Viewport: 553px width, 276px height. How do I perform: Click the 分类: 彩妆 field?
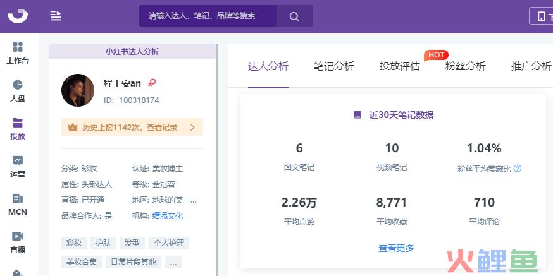coord(79,169)
